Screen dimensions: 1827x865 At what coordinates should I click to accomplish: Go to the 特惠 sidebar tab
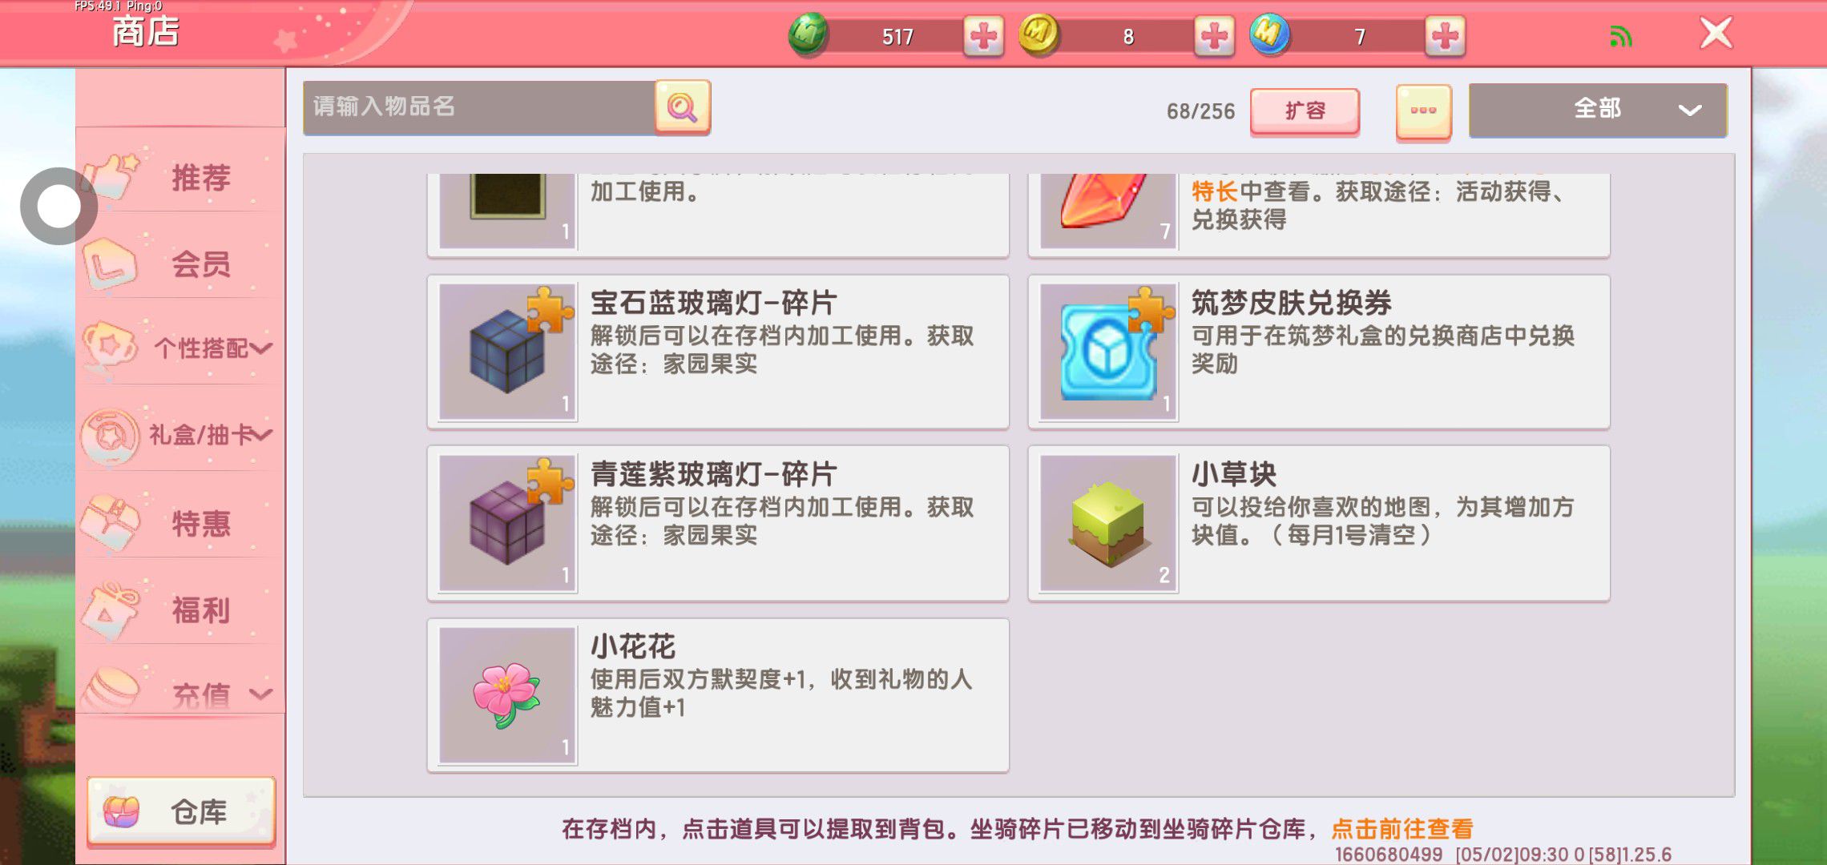(180, 523)
